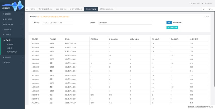Click the home icon beside 基础信息
The height and width of the screenshot is (109, 215).
(x=3, y=14)
